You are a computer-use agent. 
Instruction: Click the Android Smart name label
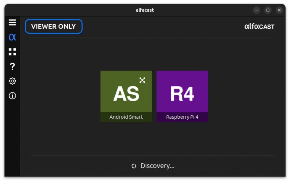(126, 117)
